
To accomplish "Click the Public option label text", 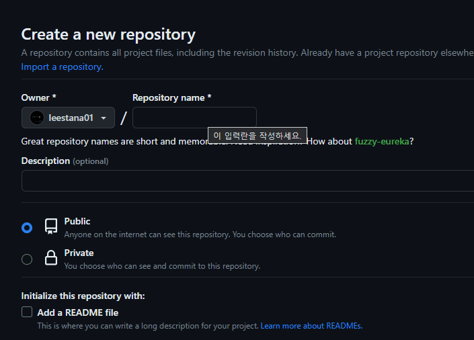I will pos(77,221).
